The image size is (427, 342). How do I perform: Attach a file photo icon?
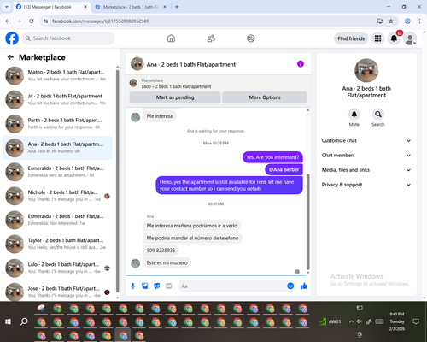pos(144,286)
